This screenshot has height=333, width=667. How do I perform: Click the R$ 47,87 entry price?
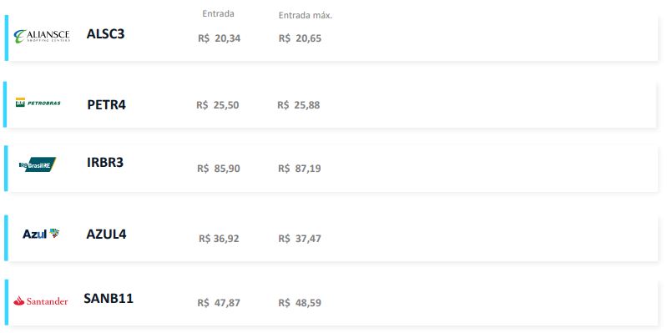pyautogui.click(x=219, y=303)
